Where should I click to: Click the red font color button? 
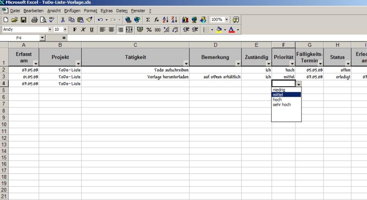(x=232, y=30)
